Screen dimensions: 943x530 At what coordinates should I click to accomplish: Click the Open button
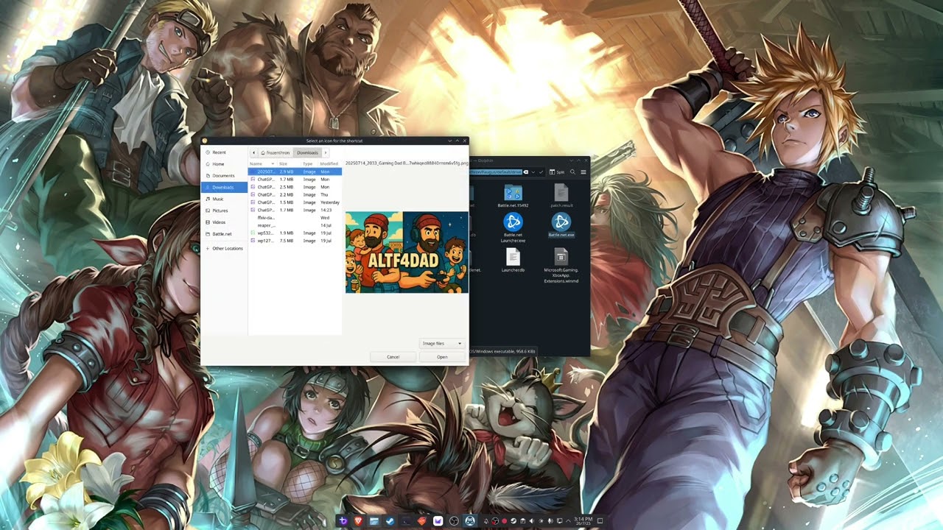(x=442, y=357)
